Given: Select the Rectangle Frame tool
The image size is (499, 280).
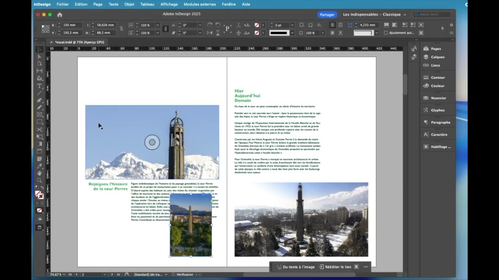Looking at the screenshot, I should click(x=39, y=115).
